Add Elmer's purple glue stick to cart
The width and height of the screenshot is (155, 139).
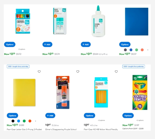pos(50,116)
